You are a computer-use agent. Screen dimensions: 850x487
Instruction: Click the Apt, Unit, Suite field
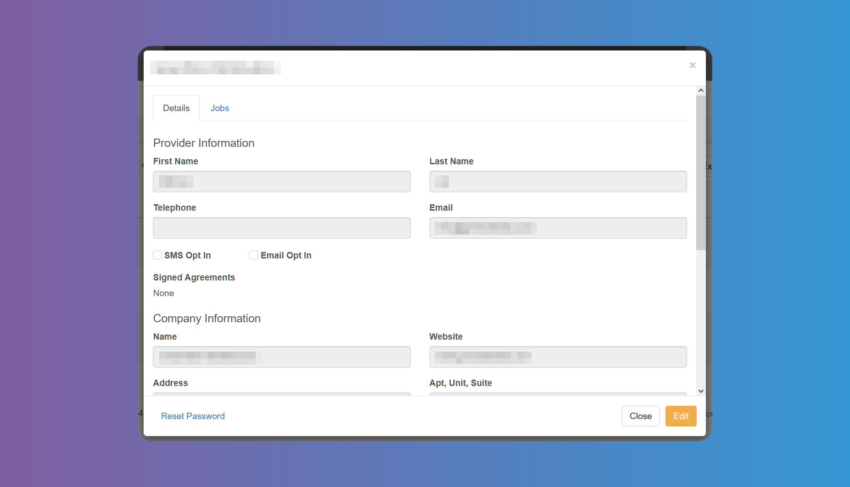558,395
